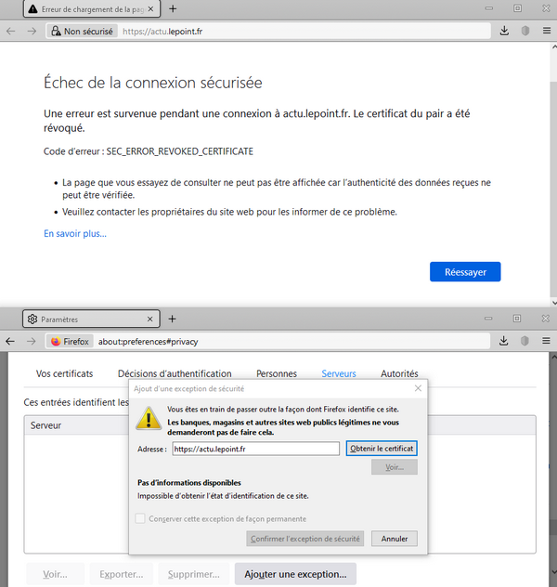Click the 'Non sécurisé' lock indicator
Viewport: 557px width, 587px height.
pos(82,31)
